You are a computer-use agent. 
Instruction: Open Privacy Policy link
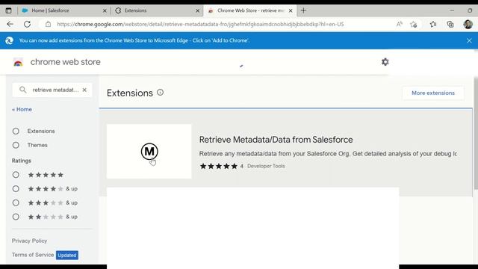(30, 241)
